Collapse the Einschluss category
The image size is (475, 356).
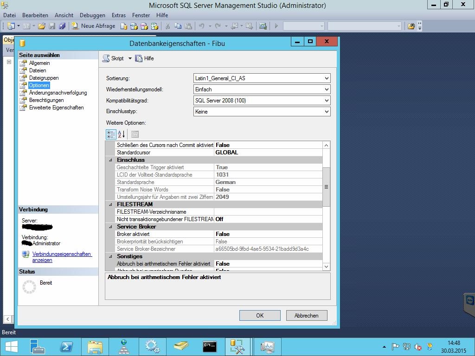coord(110,160)
